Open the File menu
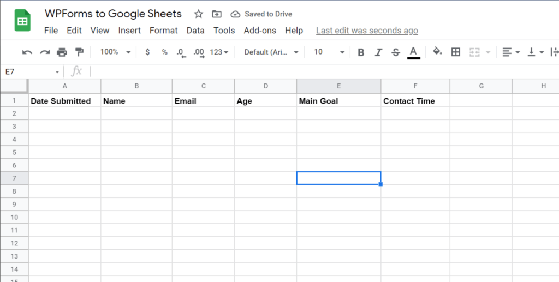The image size is (559, 282). point(51,31)
